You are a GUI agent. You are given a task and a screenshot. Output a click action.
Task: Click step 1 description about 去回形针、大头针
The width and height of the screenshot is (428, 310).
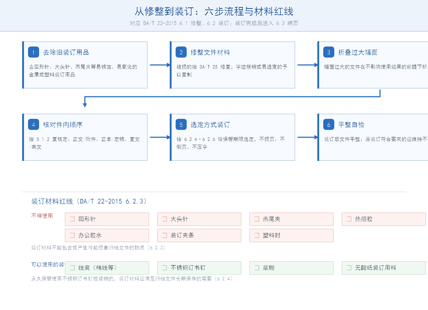point(83,71)
